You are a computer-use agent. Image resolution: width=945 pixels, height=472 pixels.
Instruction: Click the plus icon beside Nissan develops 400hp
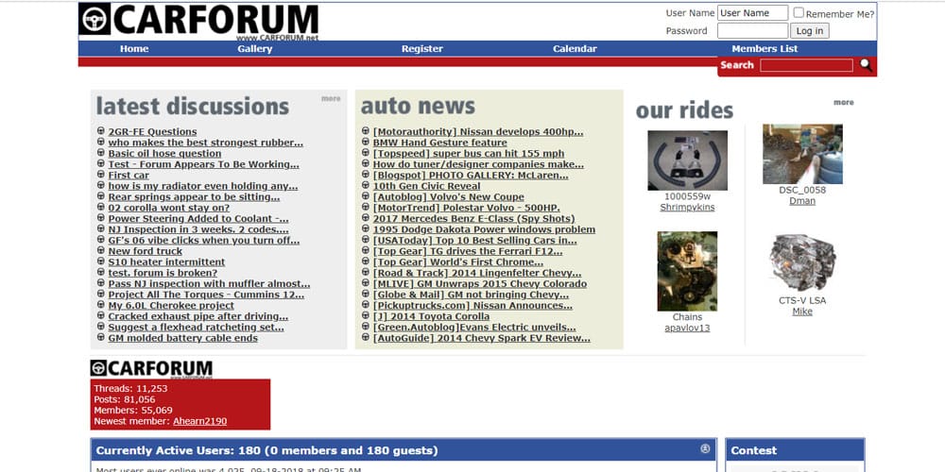pos(365,130)
